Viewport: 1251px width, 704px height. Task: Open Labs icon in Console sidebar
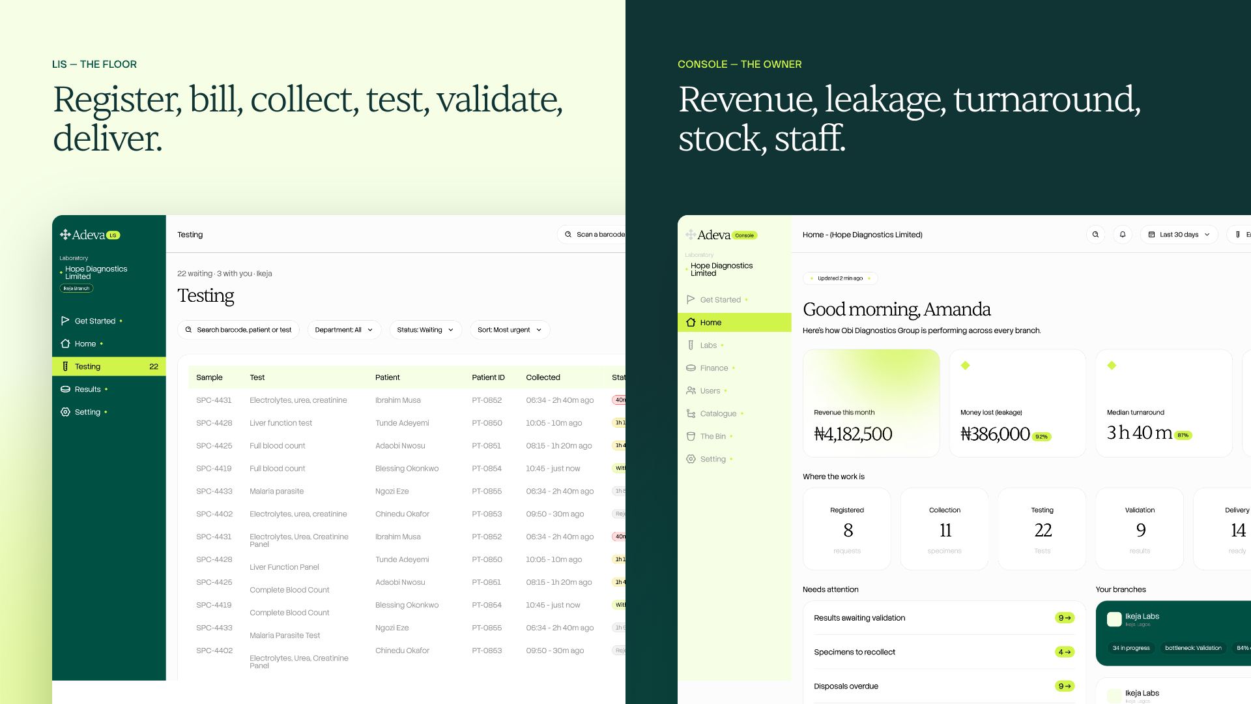coord(691,345)
